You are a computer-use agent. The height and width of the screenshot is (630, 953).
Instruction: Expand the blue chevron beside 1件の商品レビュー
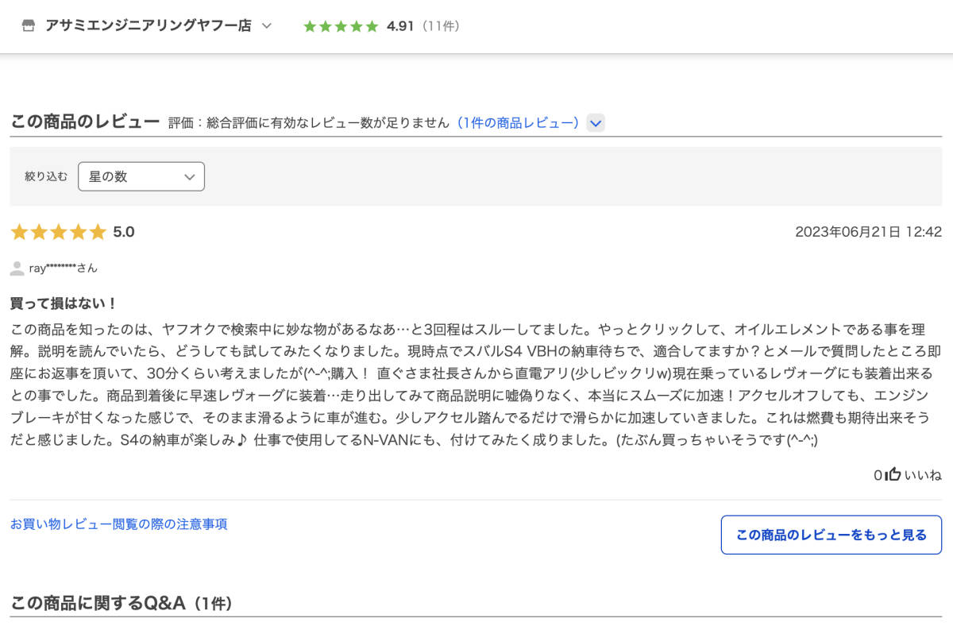(x=595, y=122)
